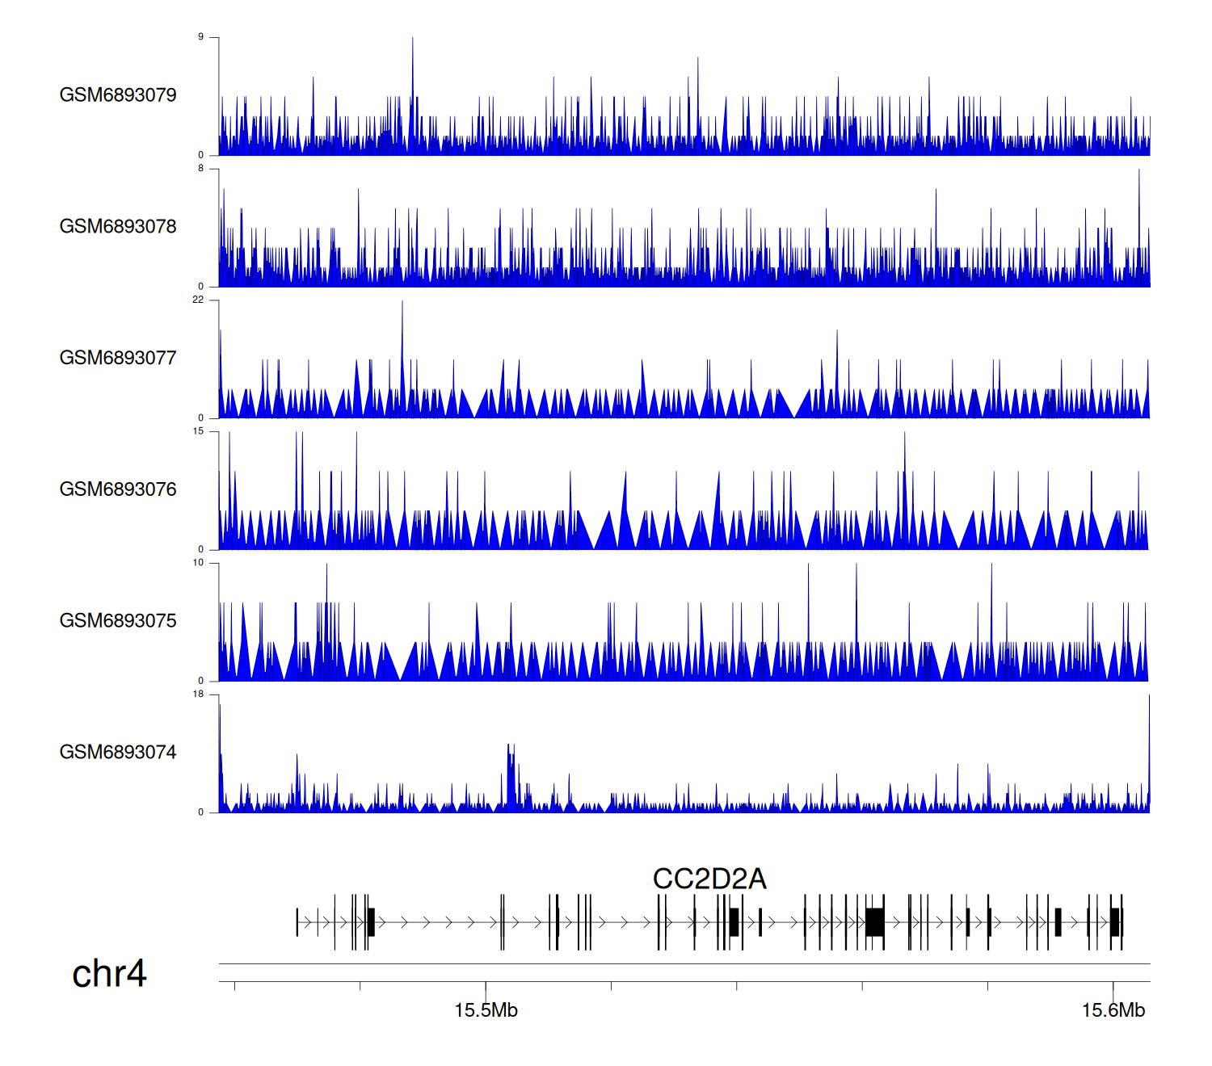This screenshot has height=1066, width=1212.
Task: Click the GSM6893075 track label
Action: (x=118, y=621)
